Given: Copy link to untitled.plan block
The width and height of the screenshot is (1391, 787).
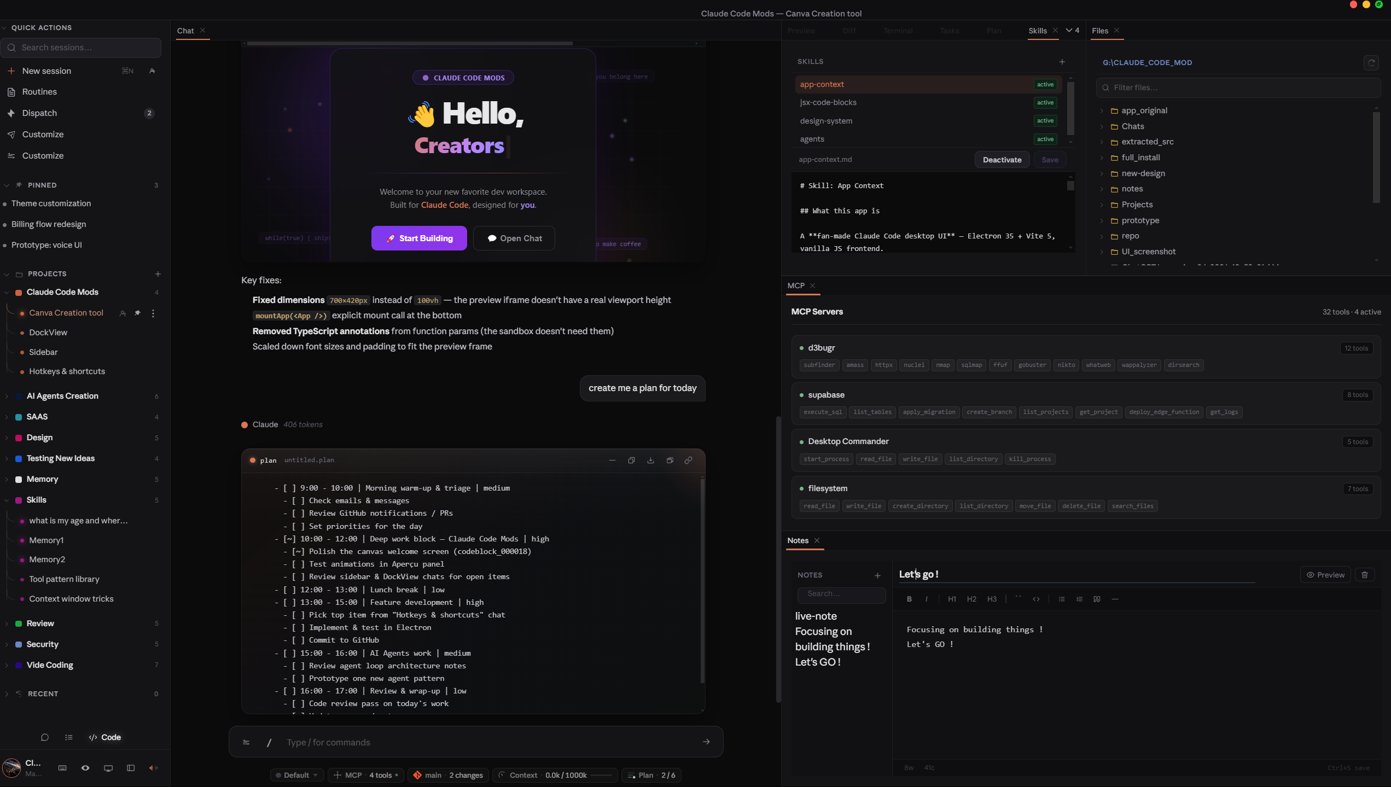Looking at the screenshot, I should (689, 460).
